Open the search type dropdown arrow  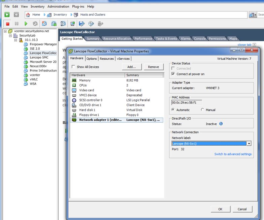(x=255, y=15)
